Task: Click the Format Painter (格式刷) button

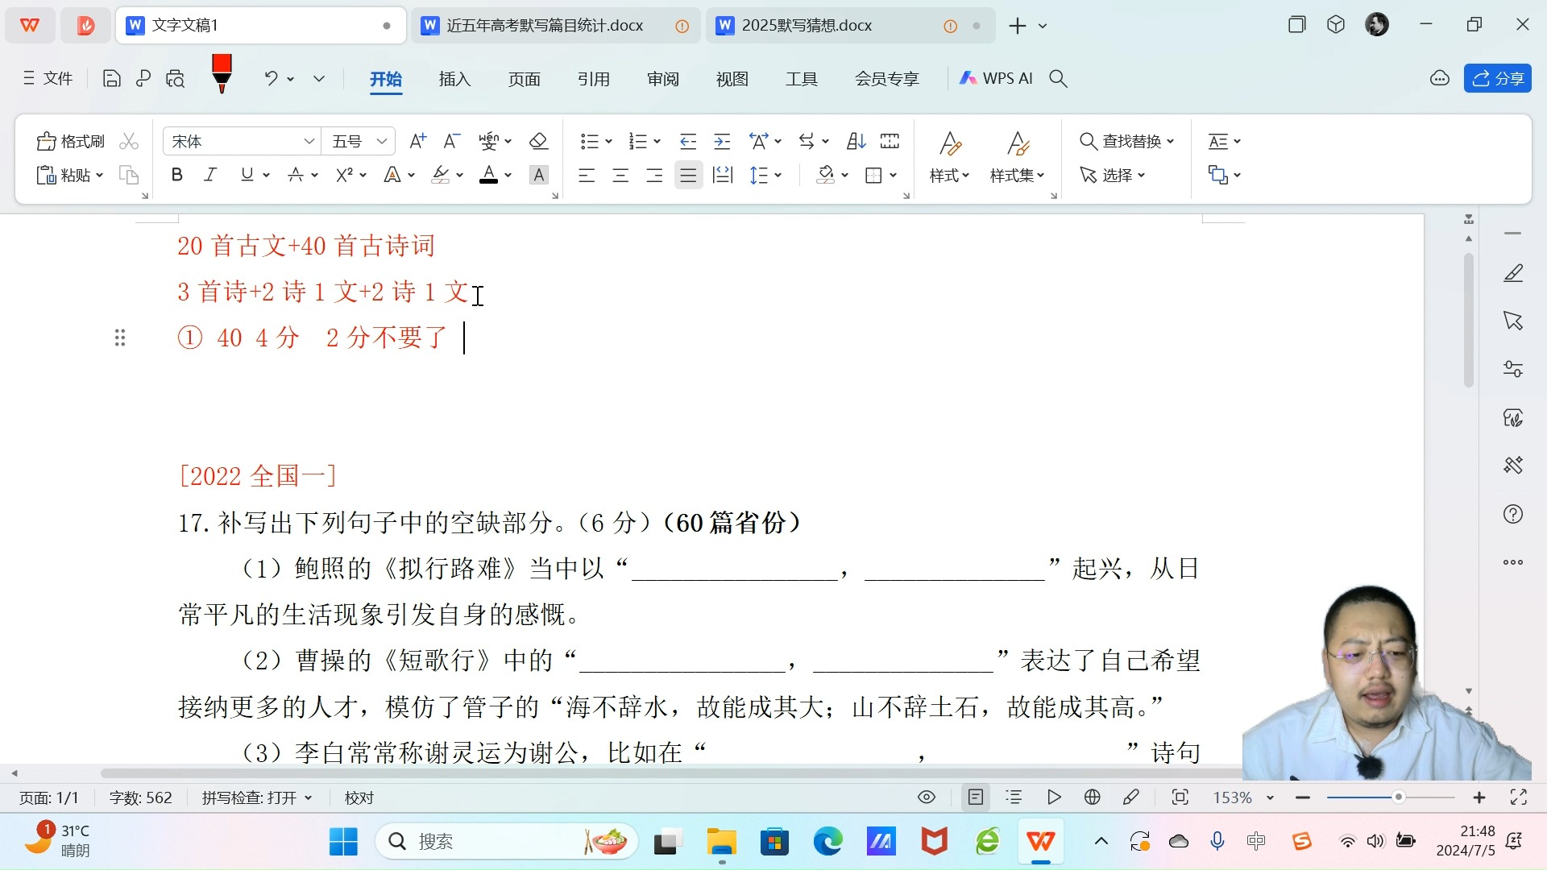Action: (71, 141)
